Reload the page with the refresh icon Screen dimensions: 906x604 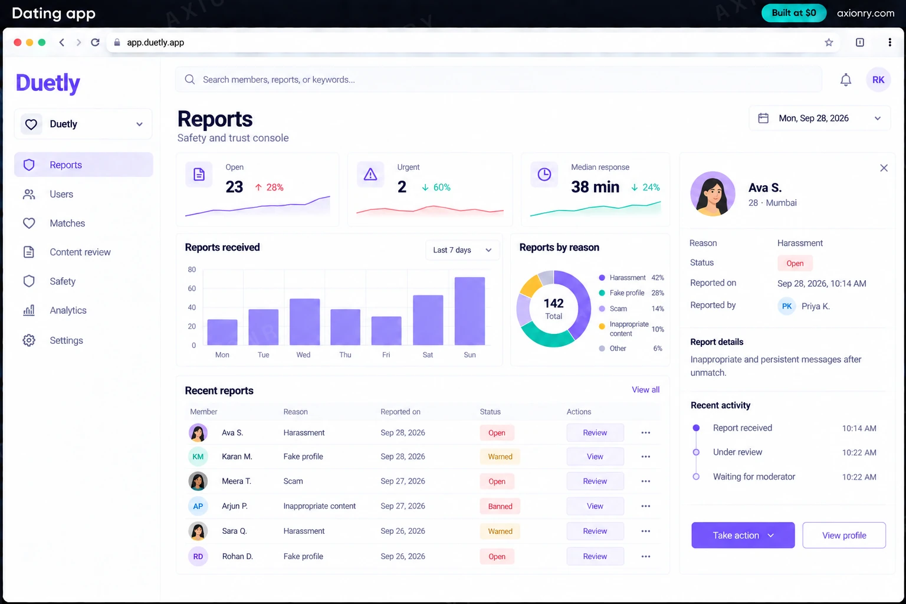(95, 42)
